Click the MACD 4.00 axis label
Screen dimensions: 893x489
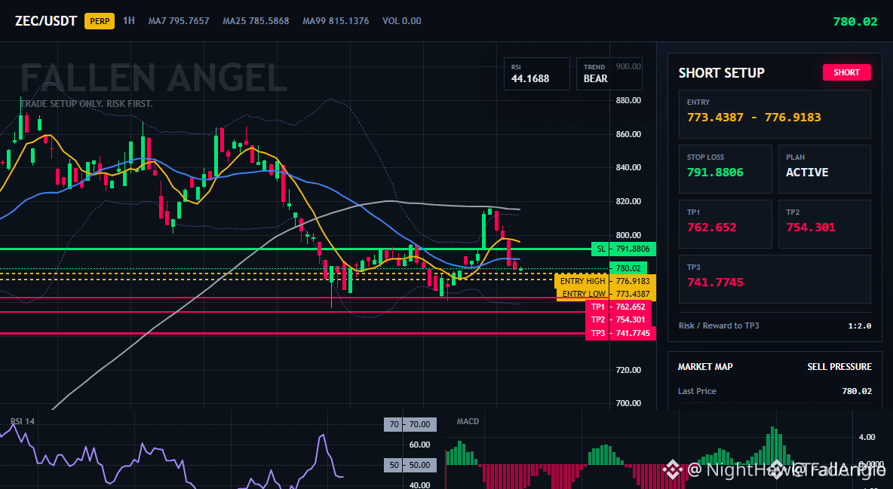click(867, 437)
